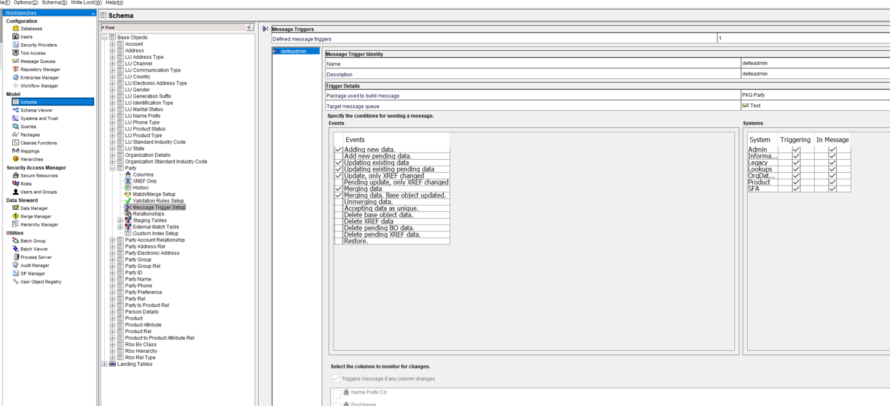The image size is (890, 406).
Task: Minimize the Workbenches panel
Action: [x=93, y=13]
